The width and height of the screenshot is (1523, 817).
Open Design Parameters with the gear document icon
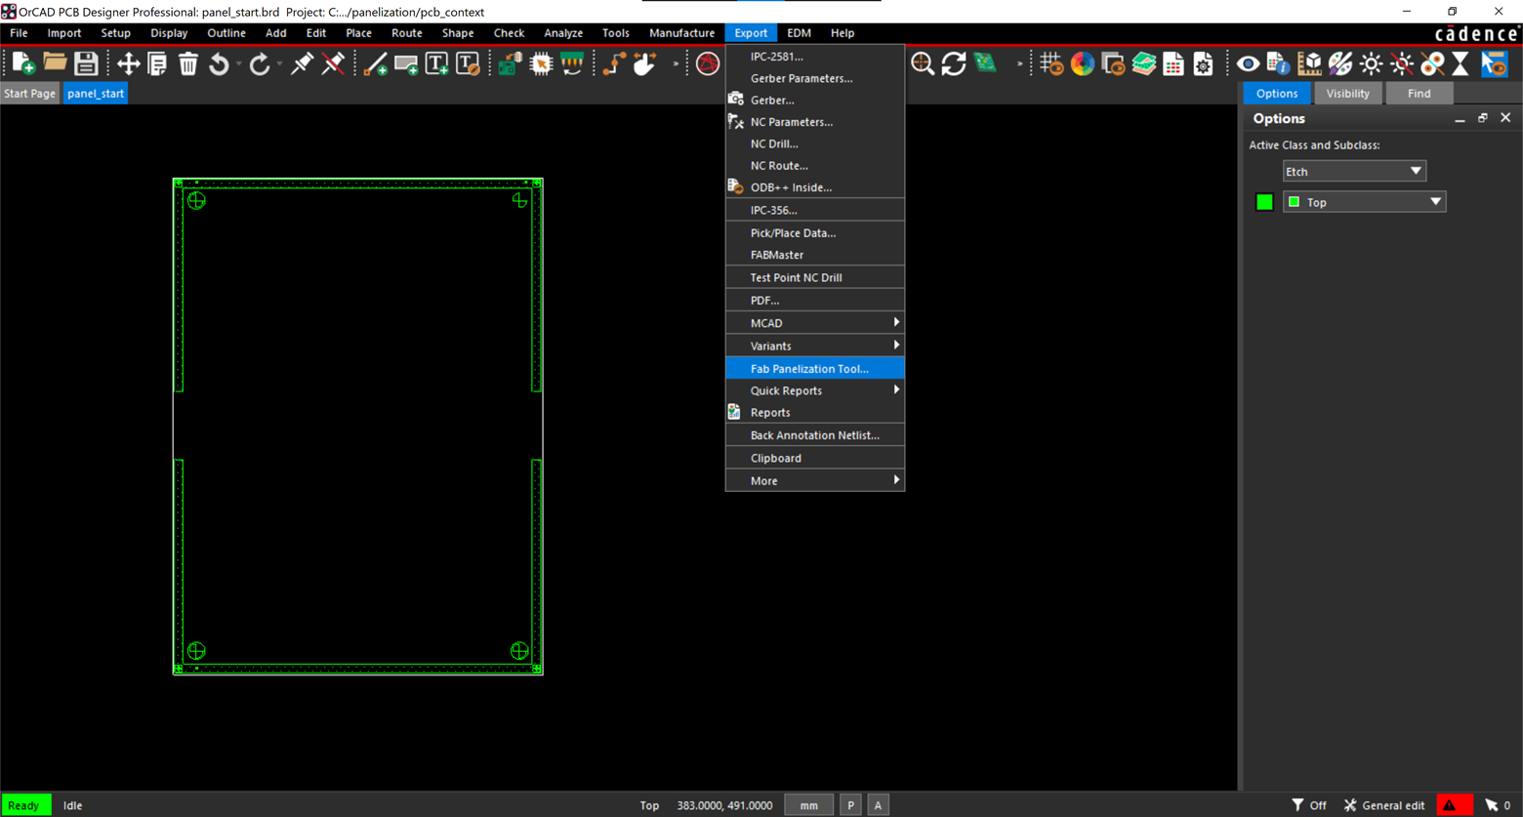(x=1202, y=63)
